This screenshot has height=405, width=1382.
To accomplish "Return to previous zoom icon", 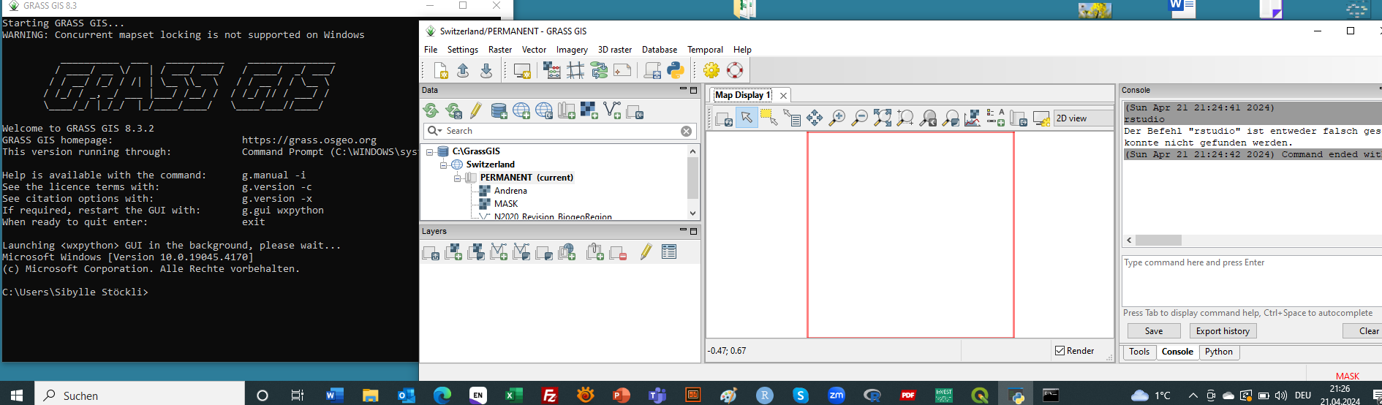I will [x=928, y=118].
